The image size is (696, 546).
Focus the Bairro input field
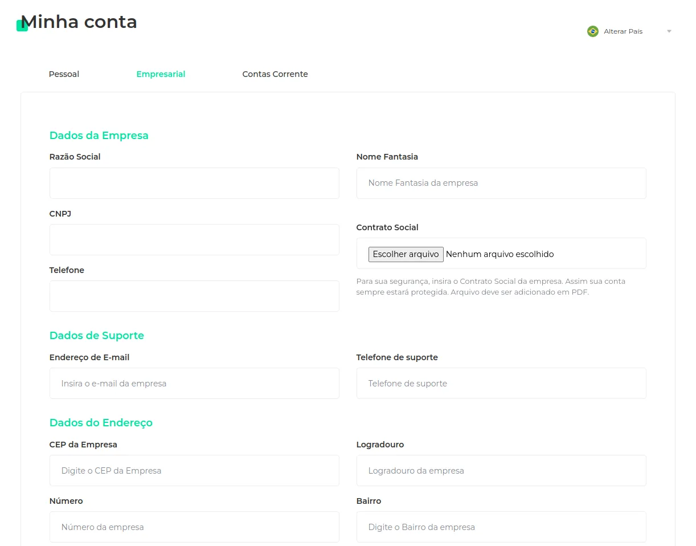click(501, 527)
